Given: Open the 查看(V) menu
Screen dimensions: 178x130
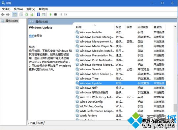Looking at the screenshot, I should [31, 9].
